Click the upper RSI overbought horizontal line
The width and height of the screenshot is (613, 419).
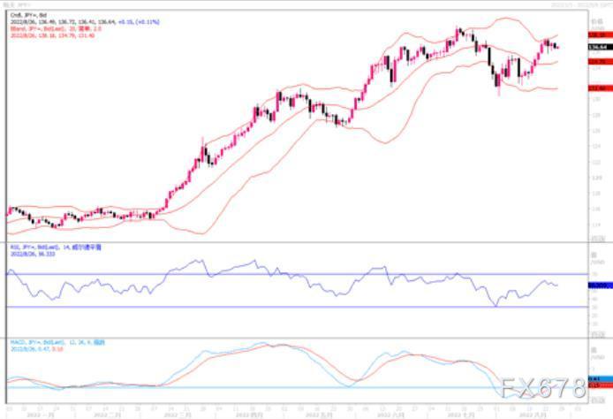(x=297, y=274)
